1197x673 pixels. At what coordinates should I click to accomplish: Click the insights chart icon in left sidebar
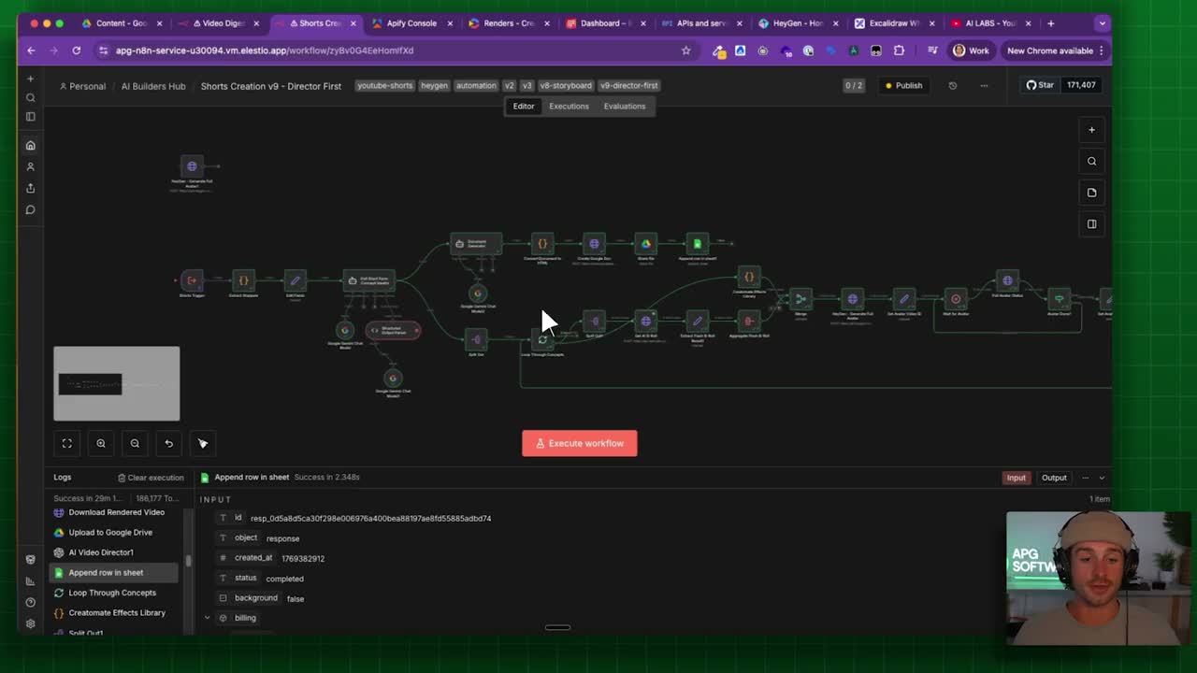(31, 581)
